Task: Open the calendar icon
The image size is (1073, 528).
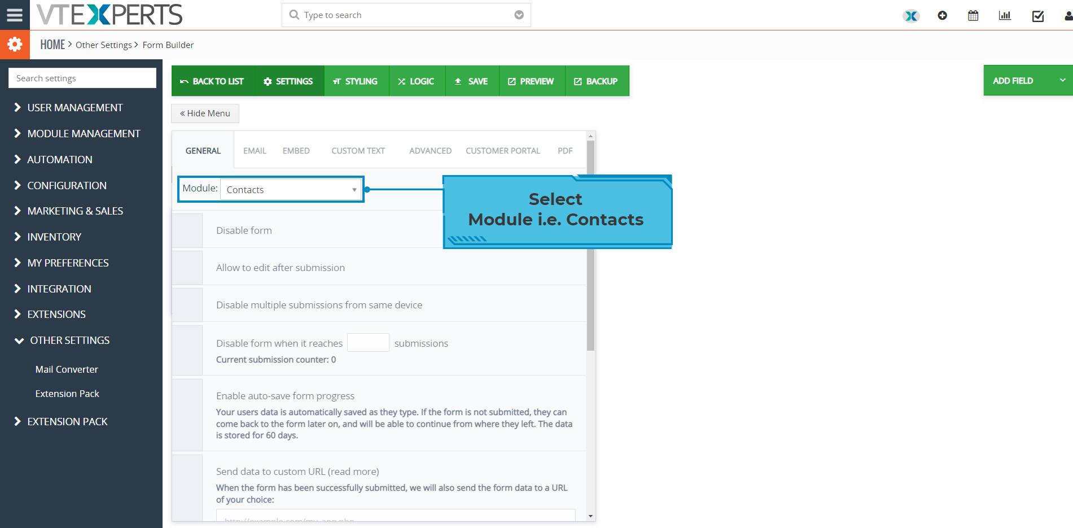Action: 973,15
